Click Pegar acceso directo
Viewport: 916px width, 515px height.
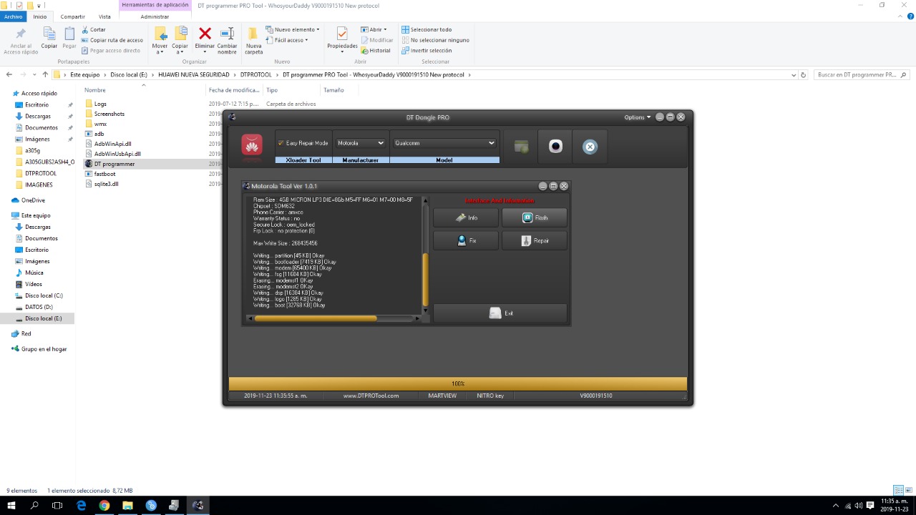[x=111, y=50]
